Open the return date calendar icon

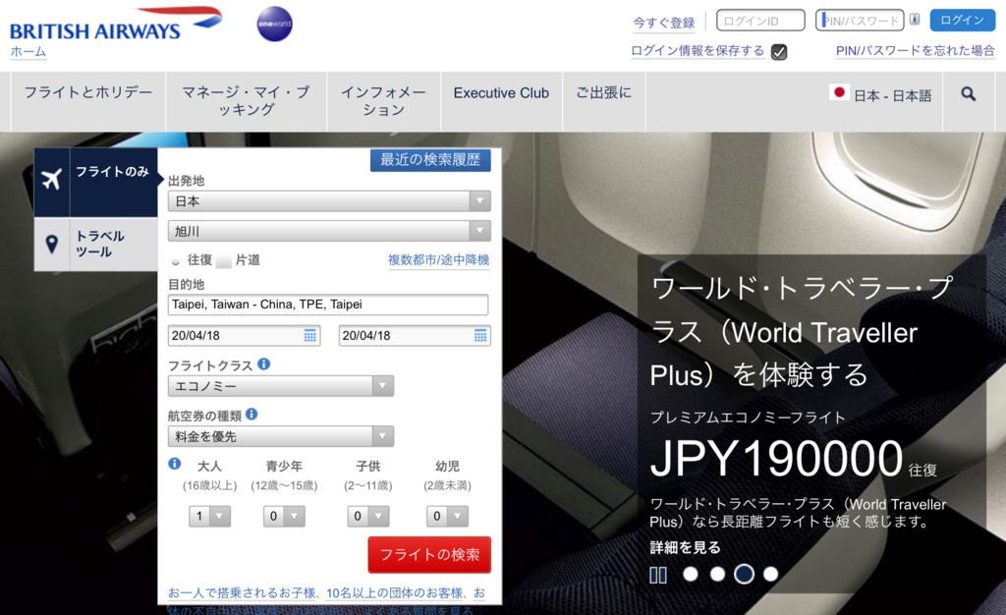pyautogui.click(x=479, y=335)
